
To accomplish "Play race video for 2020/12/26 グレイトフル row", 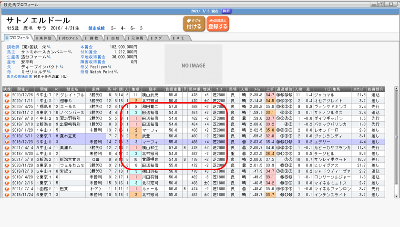I will (7, 95).
